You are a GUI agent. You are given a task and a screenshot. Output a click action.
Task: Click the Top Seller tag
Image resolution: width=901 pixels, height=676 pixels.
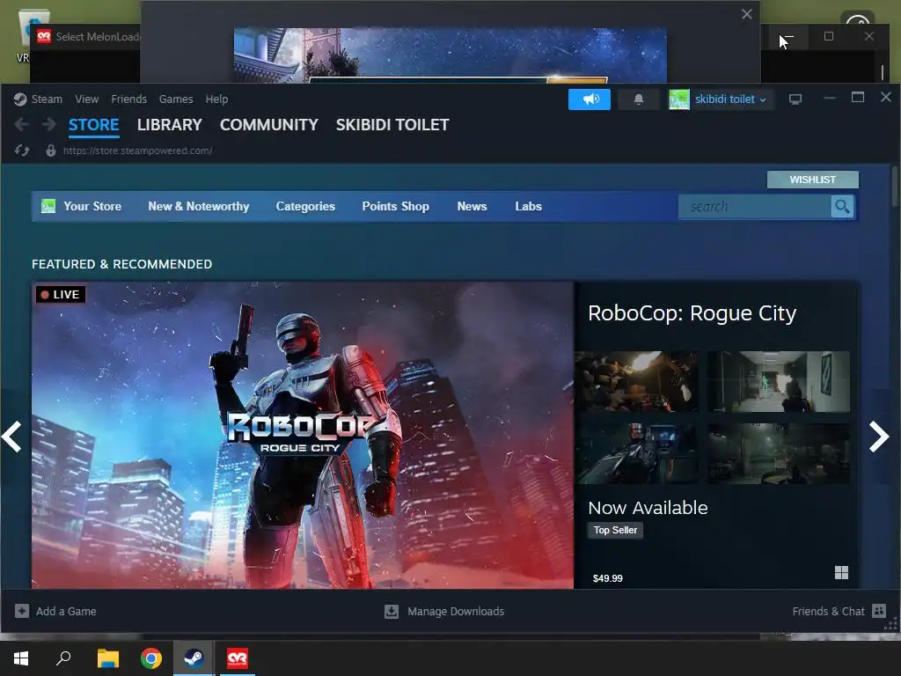[x=615, y=530]
